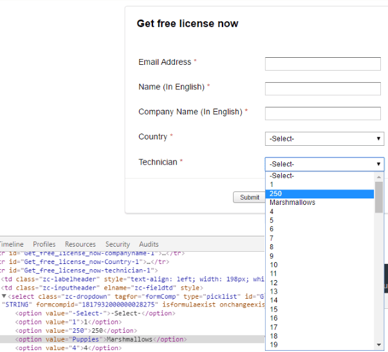The image size is (388, 352).
Task: Select option 16 in the dropdown list
Action: click(319, 318)
